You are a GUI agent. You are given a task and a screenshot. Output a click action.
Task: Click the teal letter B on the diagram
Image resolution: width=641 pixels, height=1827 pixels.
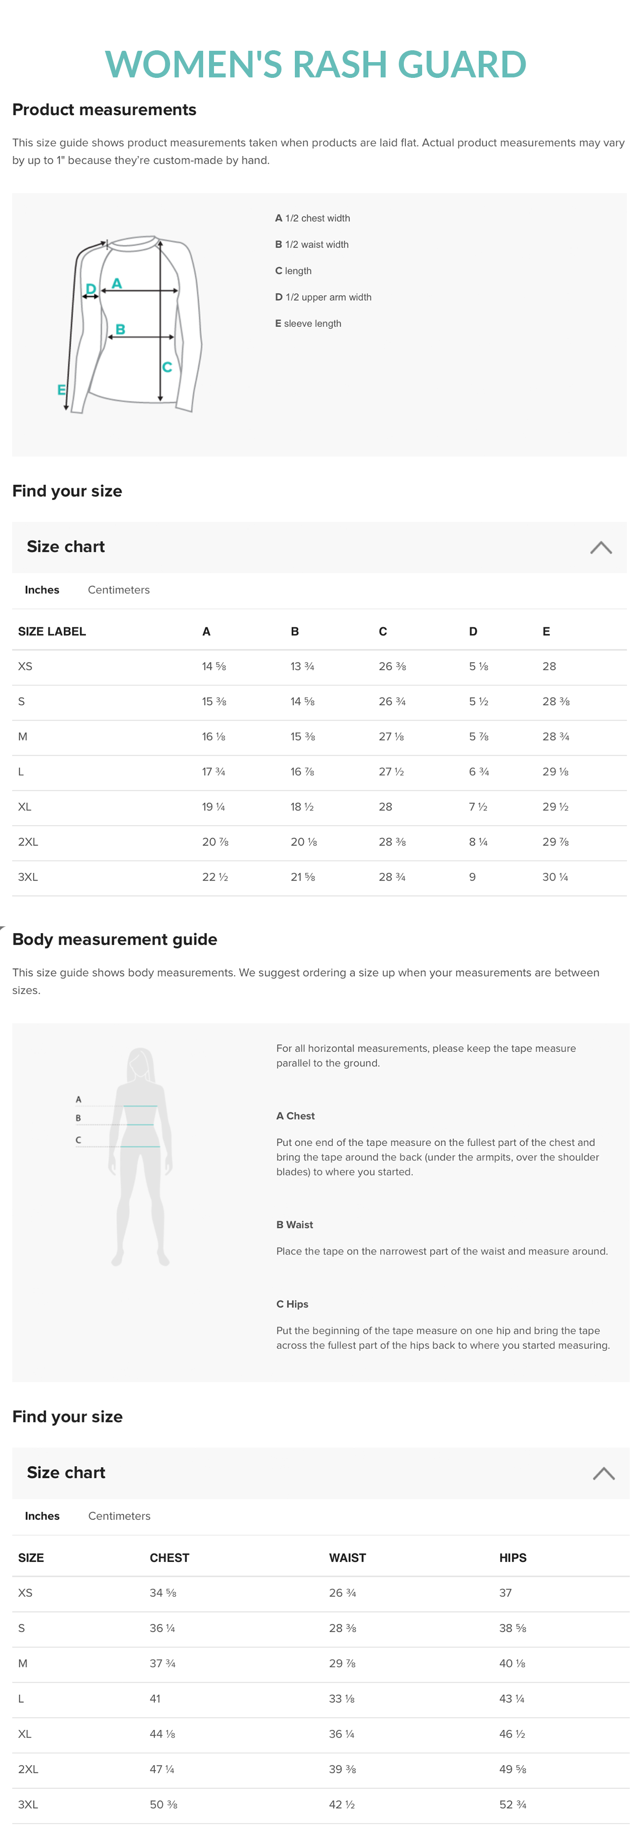(120, 329)
